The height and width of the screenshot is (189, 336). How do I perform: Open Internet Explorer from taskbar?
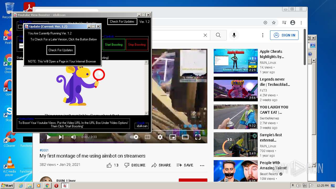[21, 186]
